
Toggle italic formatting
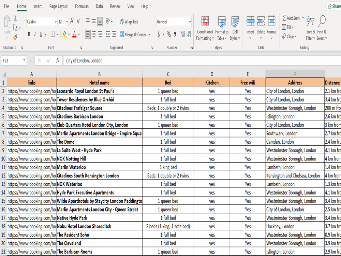click(x=34, y=34)
